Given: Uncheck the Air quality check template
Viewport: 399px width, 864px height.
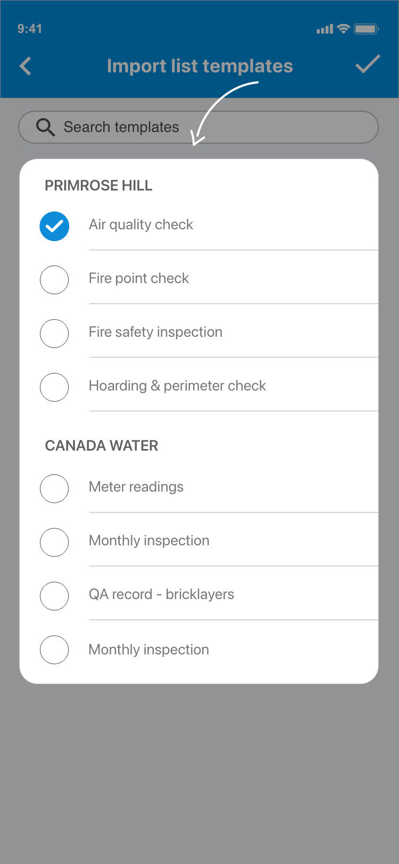Looking at the screenshot, I should 54,226.
